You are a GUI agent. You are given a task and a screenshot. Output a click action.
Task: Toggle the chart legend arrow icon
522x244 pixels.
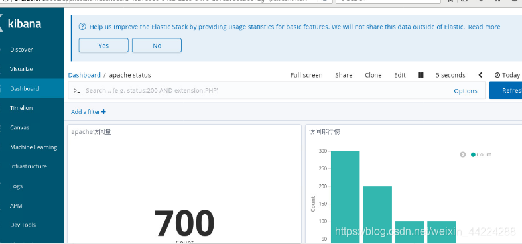point(463,154)
